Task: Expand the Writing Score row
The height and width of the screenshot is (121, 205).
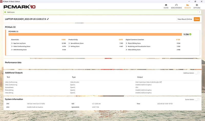Action: (x=69, y=46)
